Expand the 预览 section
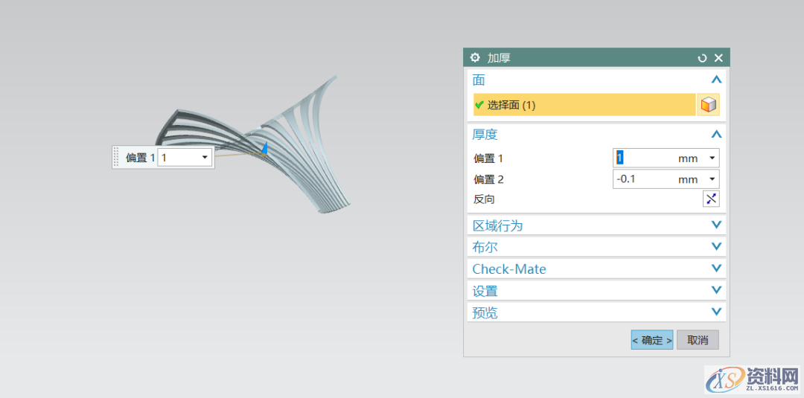 click(x=716, y=312)
